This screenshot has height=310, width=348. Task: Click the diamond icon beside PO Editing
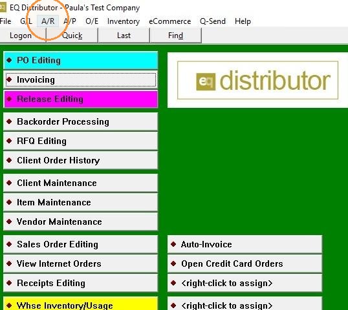9,60
